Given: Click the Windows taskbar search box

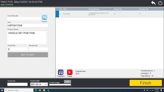Looking at the screenshot, I should pos(19,90).
